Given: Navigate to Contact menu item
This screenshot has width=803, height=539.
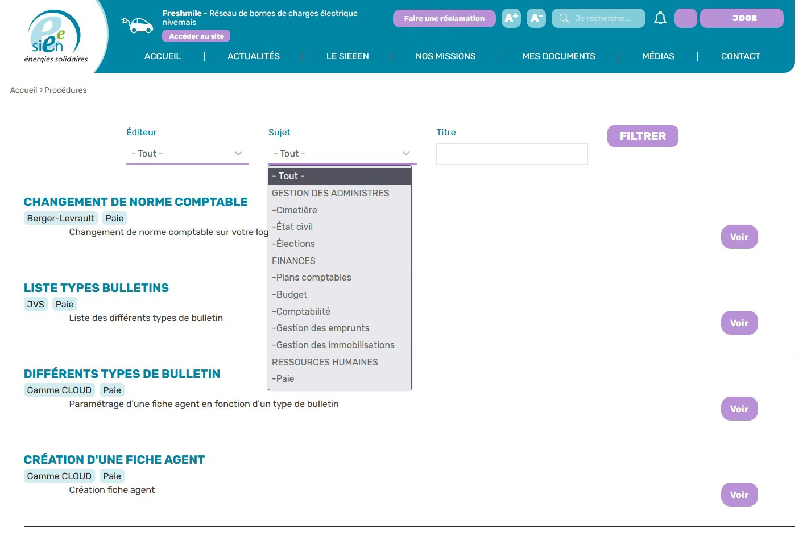Looking at the screenshot, I should pyautogui.click(x=740, y=56).
